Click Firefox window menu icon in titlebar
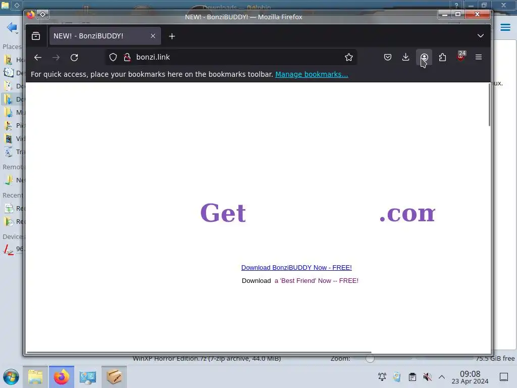The height and width of the screenshot is (388, 517). pos(31,15)
